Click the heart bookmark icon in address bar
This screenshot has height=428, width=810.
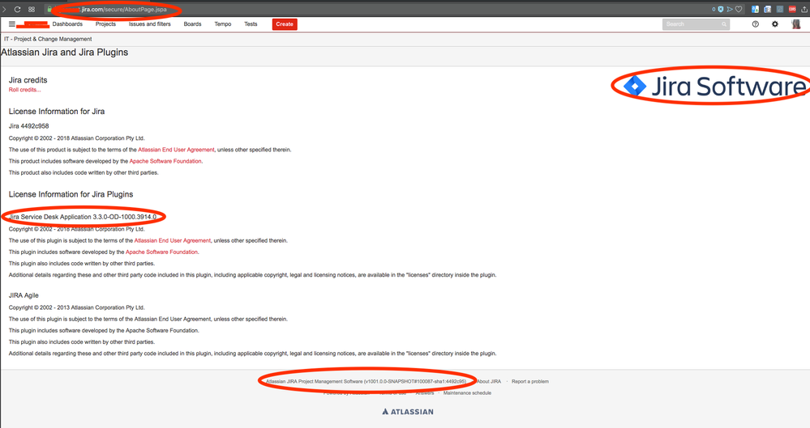(x=739, y=9)
